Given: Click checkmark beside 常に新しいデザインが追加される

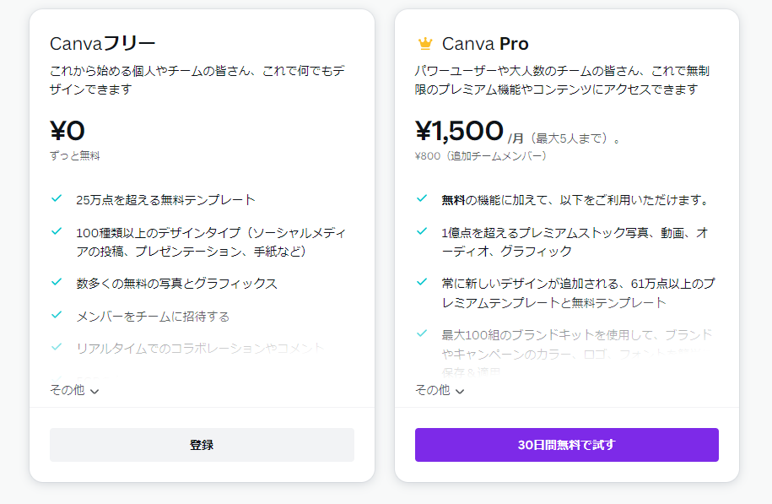Looking at the screenshot, I should 422,282.
